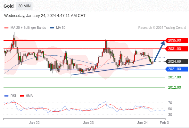Click the pink MA 20 legend swatch
189x128 pixels.
[x=6, y=28]
